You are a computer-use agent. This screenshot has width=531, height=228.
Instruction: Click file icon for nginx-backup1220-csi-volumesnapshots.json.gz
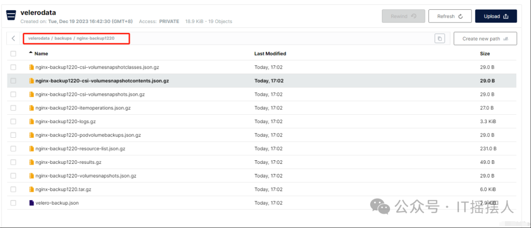pyautogui.click(x=31, y=94)
